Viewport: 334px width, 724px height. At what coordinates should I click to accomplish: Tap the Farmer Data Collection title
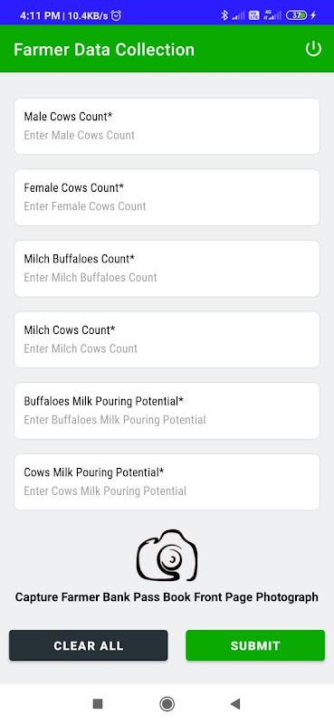pyautogui.click(x=104, y=50)
